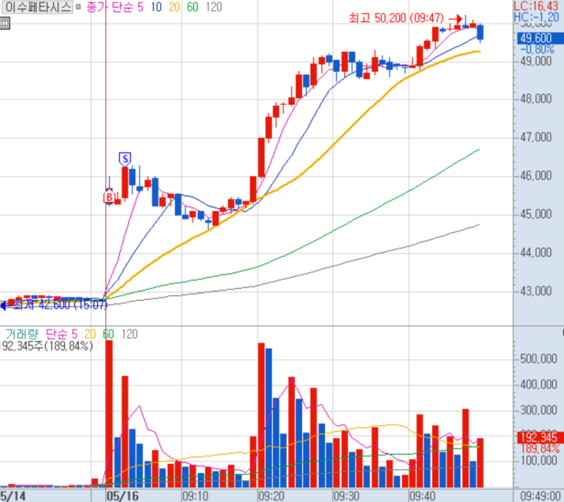Select the price moving average 60 legend

[x=193, y=7]
